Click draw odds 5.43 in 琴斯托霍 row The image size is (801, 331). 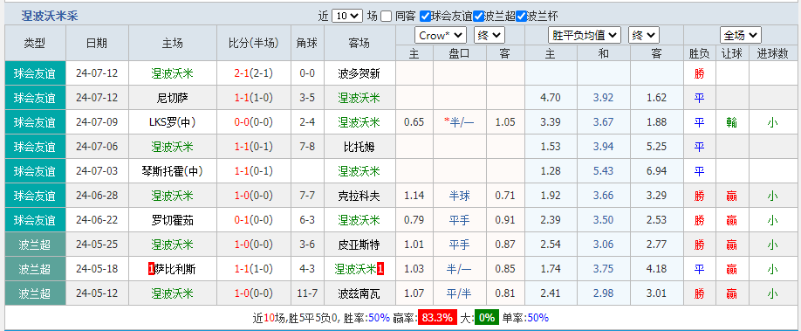click(603, 171)
